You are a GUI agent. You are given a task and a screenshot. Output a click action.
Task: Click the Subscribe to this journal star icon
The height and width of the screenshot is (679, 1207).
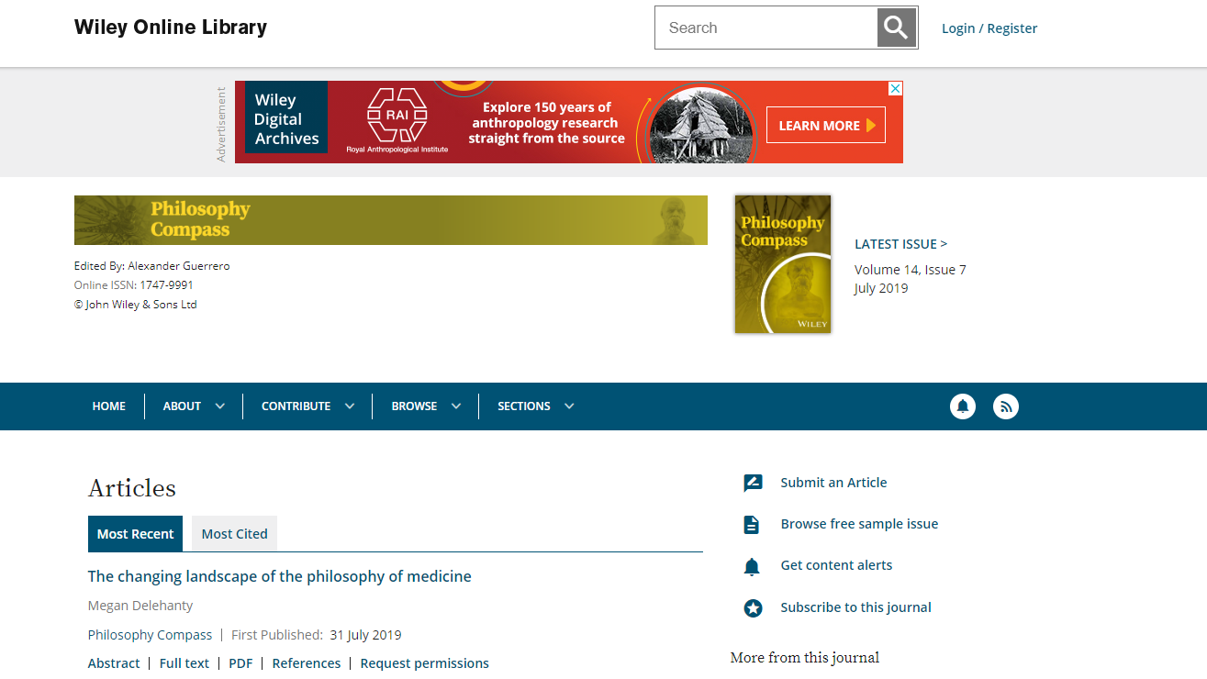coord(753,607)
